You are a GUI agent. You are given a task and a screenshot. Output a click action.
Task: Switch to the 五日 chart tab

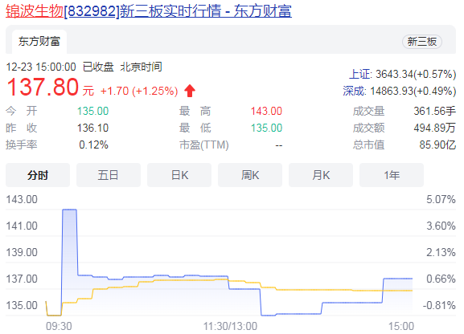click(109, 175)
